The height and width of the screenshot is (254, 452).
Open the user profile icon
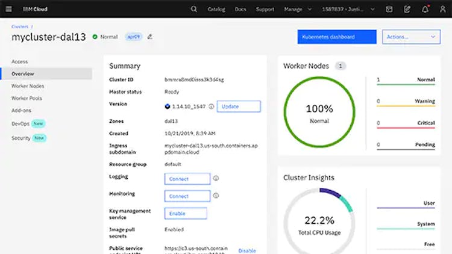tap(442, 9)
